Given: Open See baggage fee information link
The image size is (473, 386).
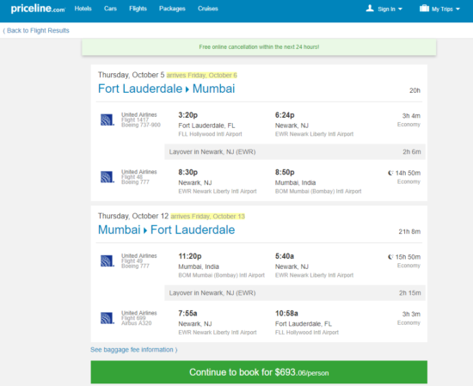Looking at the screenshot, I should [x=134, y=350].
